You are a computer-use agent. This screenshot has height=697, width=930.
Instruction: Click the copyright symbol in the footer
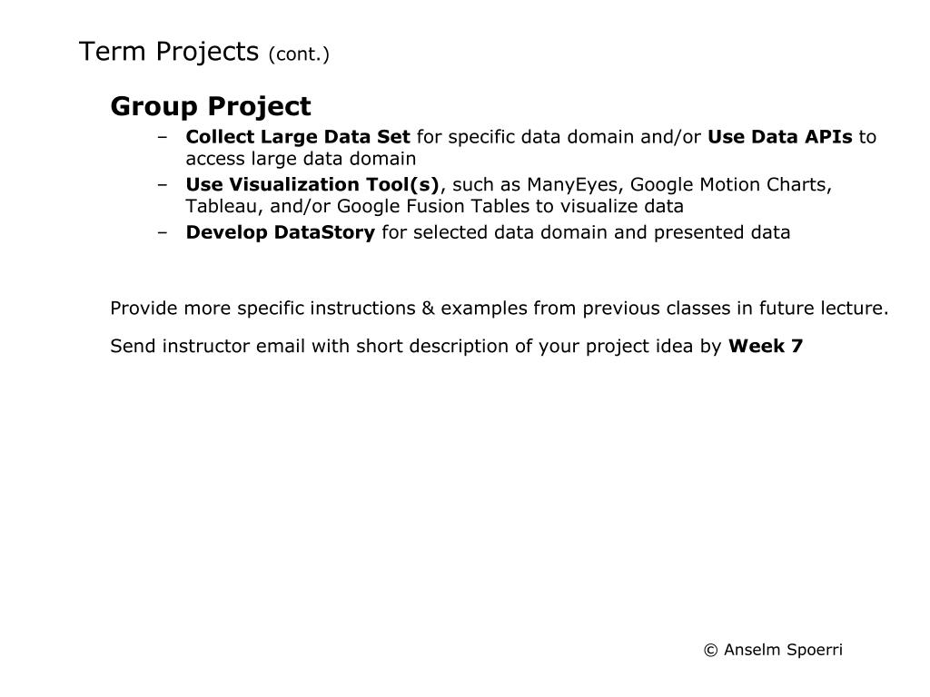click(x=710, y=651)
